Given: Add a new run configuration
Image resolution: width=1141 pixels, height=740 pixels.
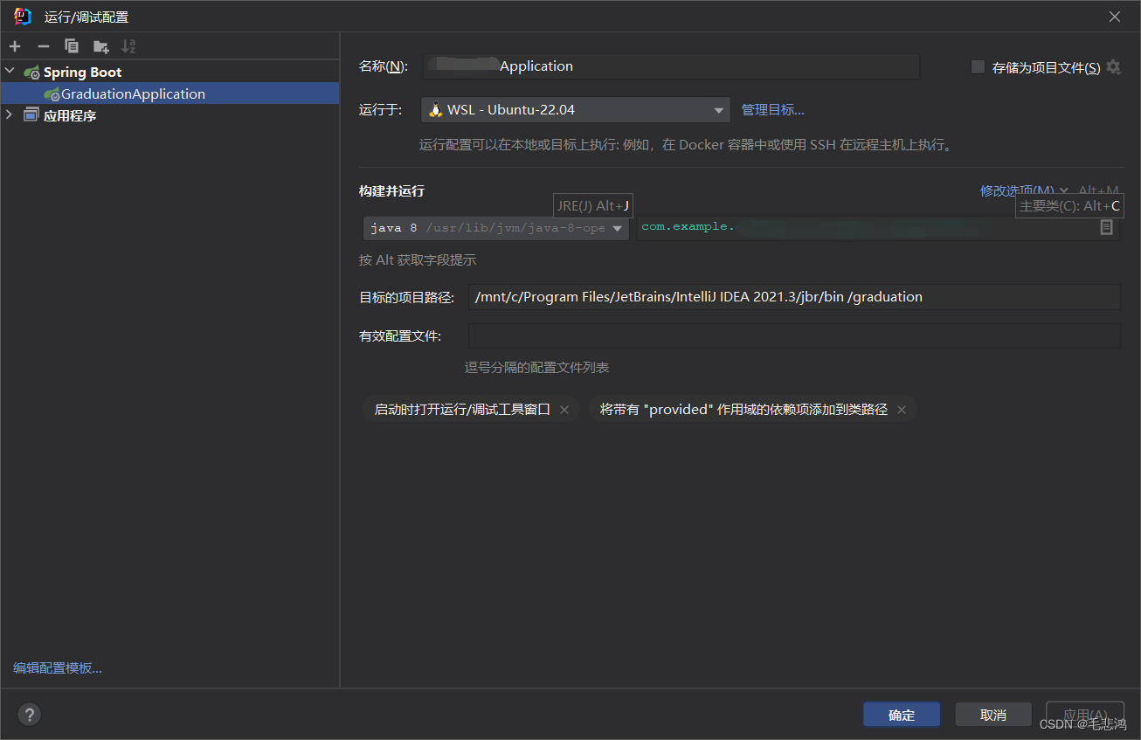Looking at the screenshot, I should (14, 45).
